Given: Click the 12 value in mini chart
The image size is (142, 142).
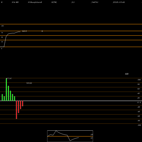Looking at the screenshot, I should point(91,138).
